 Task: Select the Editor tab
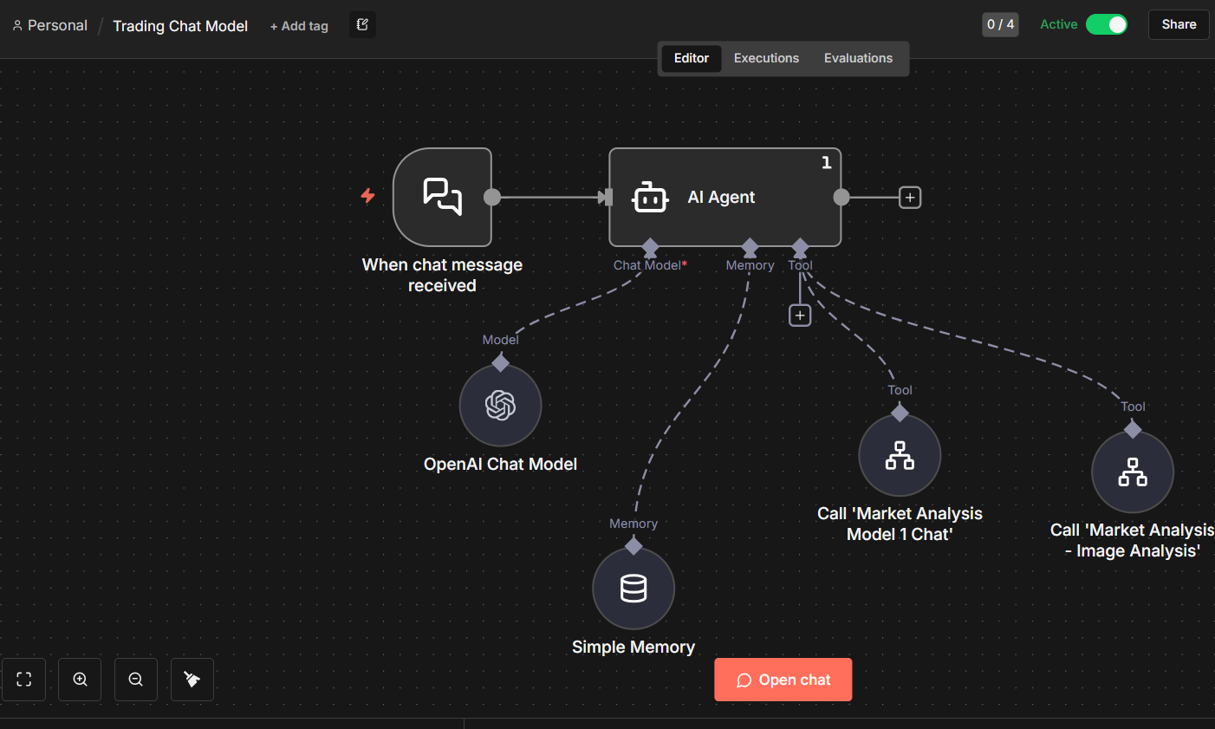pyautogui.click(x=691, y=57)
